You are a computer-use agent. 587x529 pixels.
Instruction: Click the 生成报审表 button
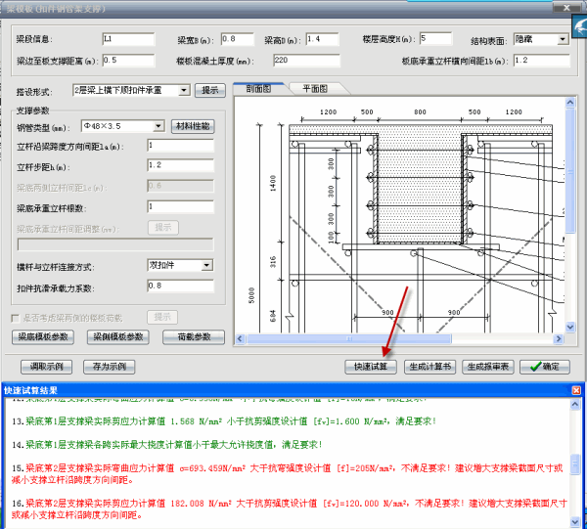[488, 367]
